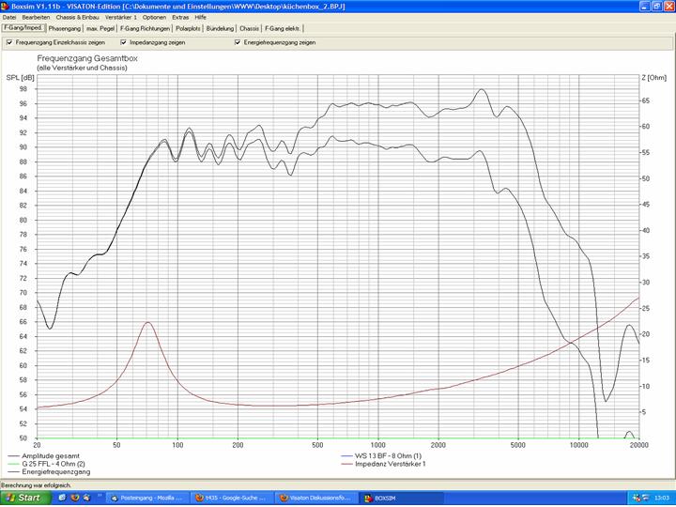Expand the Optionen menu

tap(155, 17)
